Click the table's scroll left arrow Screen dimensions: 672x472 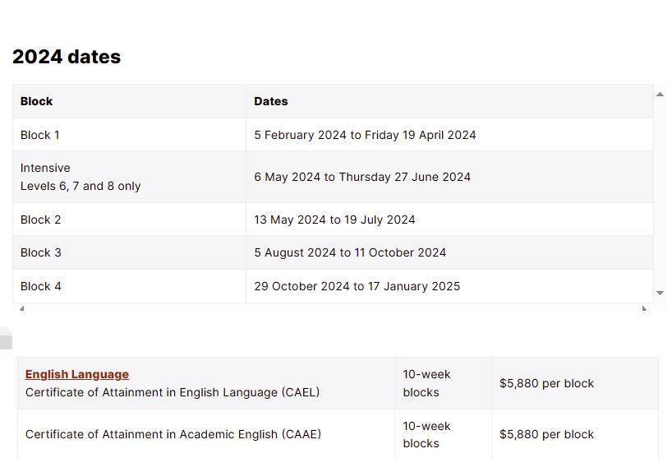[22, 308]
